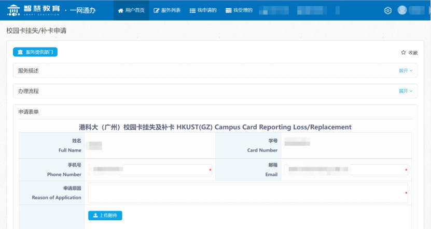Image resolution: width=431 pixels, height=229 pixels.
Task: Click the home icon in 用户首页
Action: pos(121,10)
